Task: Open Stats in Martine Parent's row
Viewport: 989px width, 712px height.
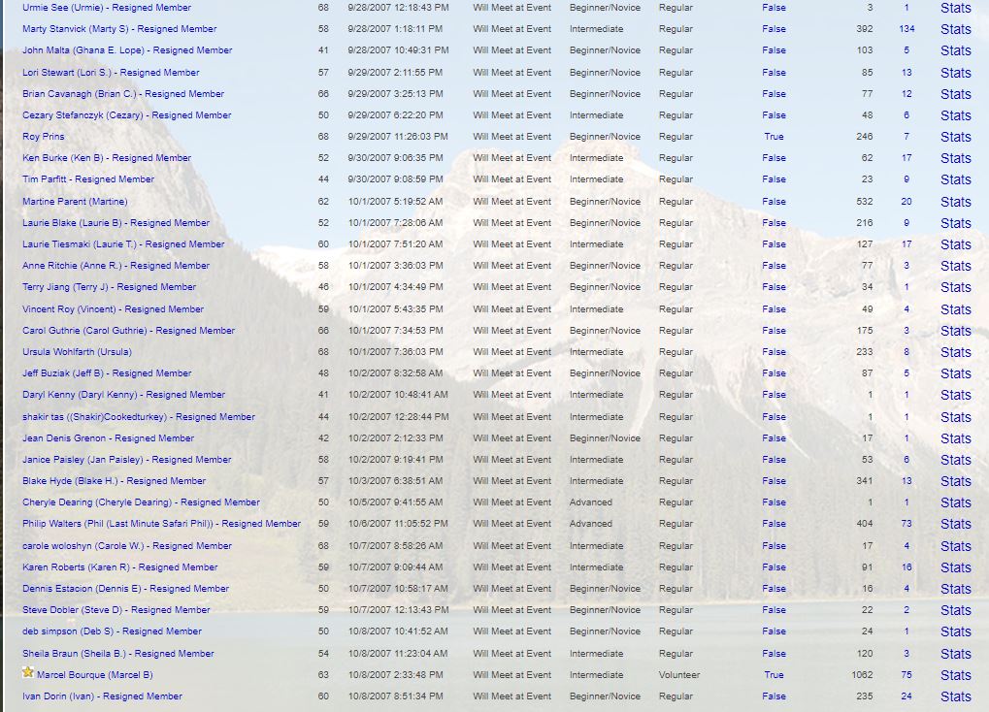Action: 955,202
